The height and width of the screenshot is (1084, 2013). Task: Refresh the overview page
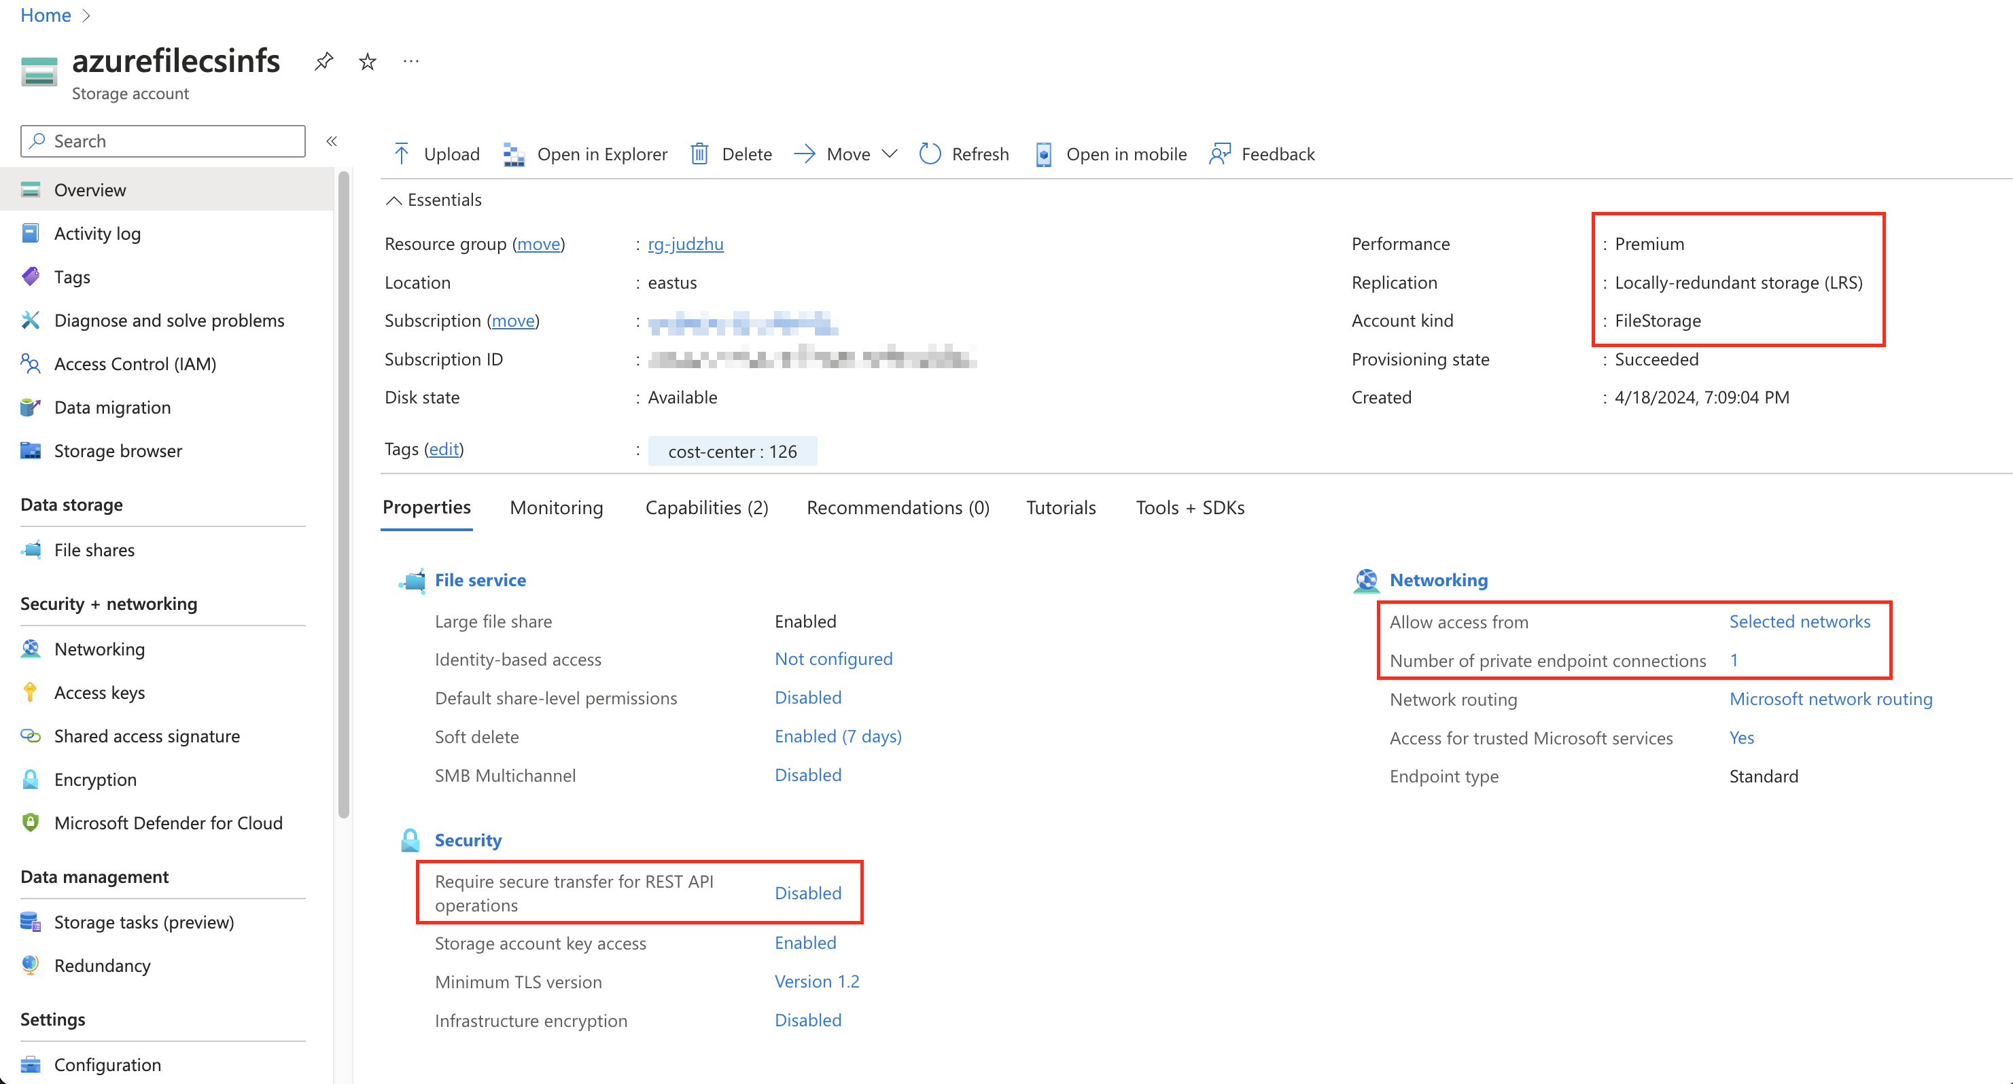coord(964,154)
